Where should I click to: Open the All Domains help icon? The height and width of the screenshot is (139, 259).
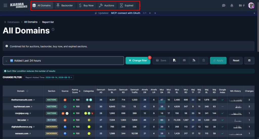(x=53, y=29)
